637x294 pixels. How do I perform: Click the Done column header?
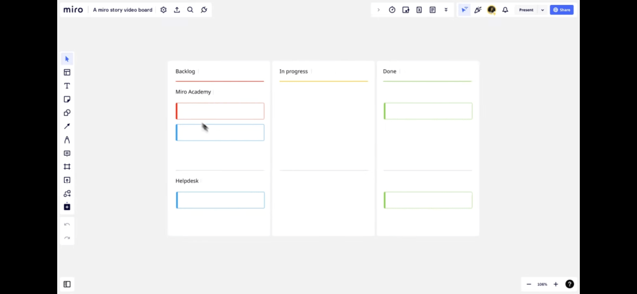389,71
